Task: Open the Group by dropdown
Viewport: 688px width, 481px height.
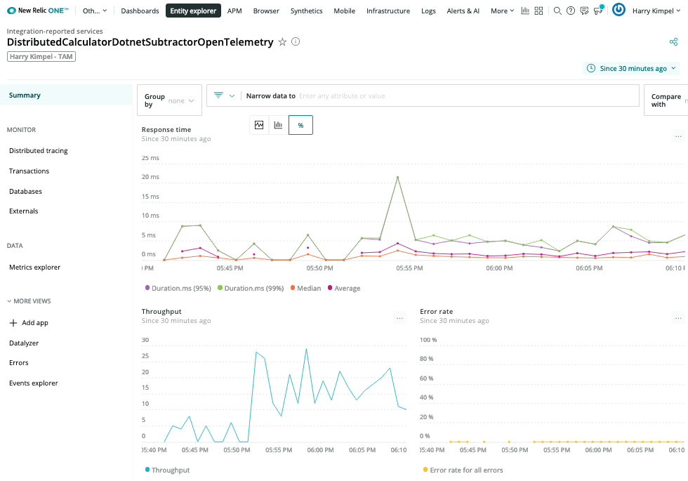Action: 170,100
